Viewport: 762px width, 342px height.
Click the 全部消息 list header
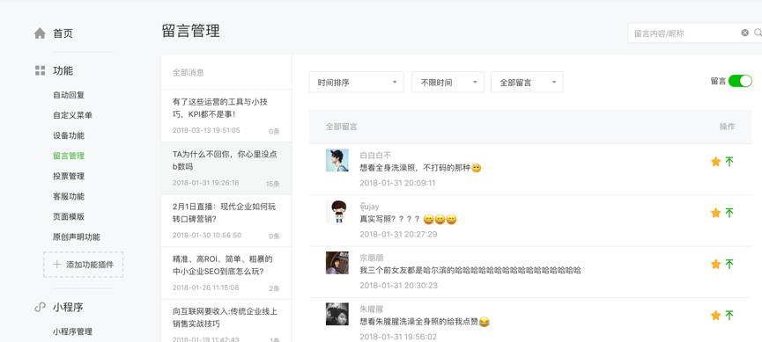pos(189,72)
